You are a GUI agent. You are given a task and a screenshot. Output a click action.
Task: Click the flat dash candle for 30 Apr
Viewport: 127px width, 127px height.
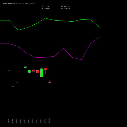click(x=9, y=70)
